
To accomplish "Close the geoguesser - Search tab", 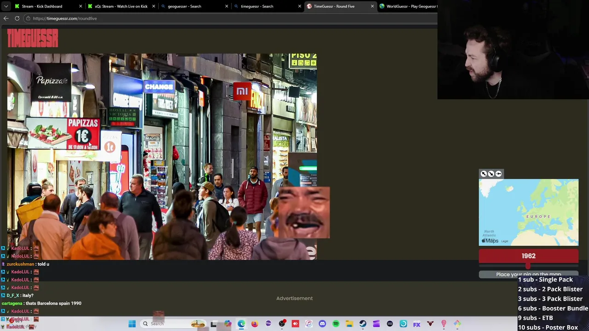I will (226, 6).
